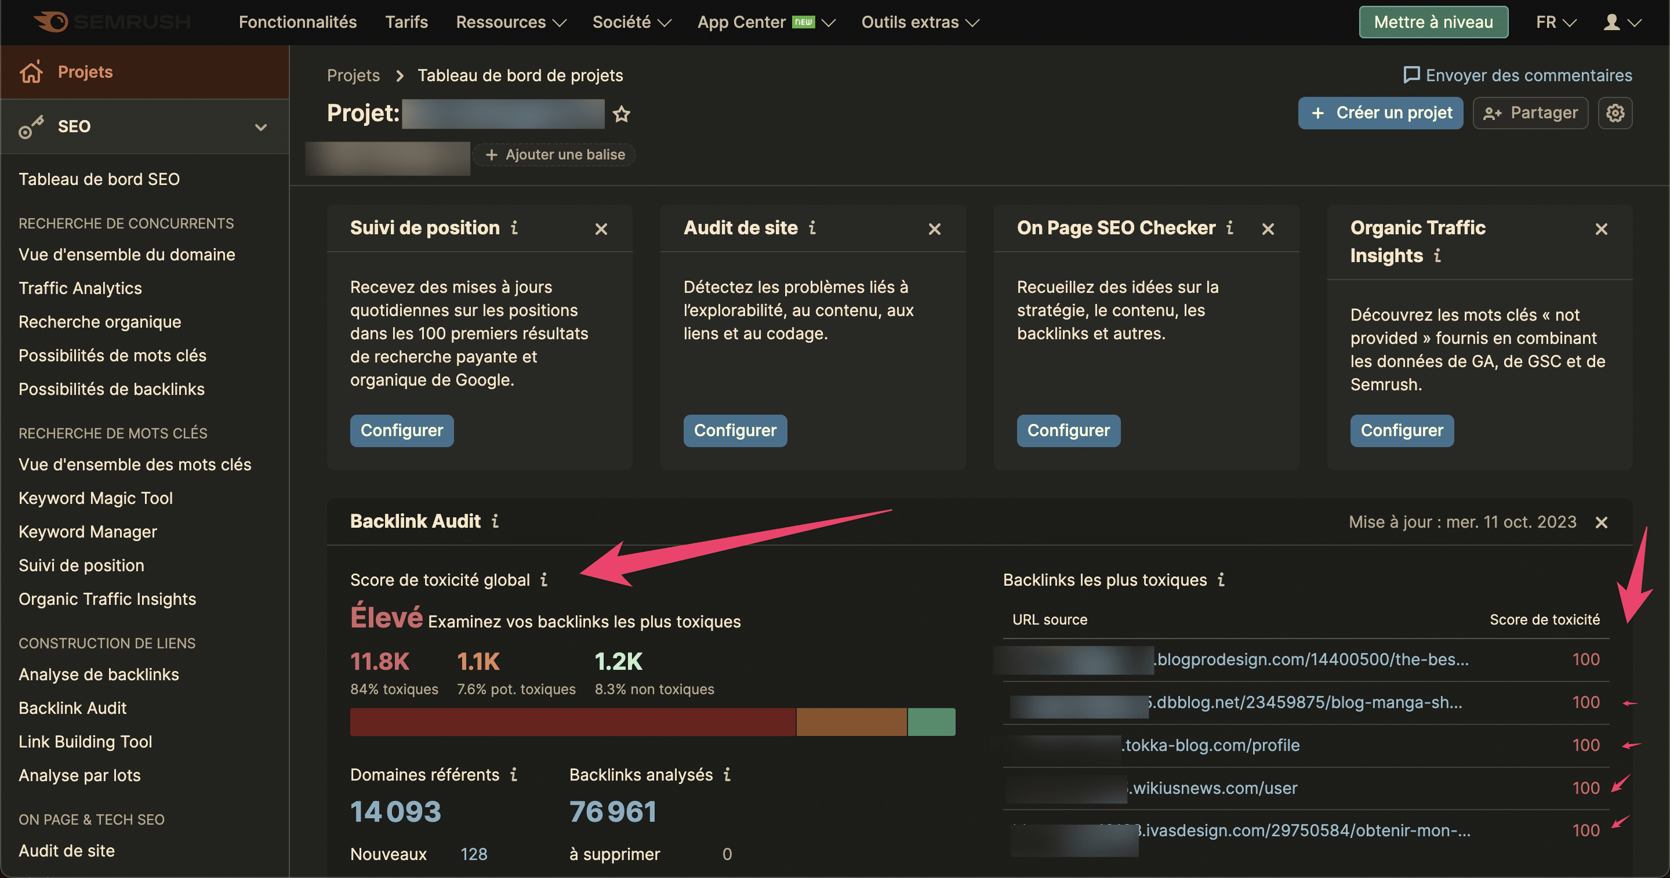
Task: Close the Organic Traffic Insights card
Action: click(x=1601, y=229)
